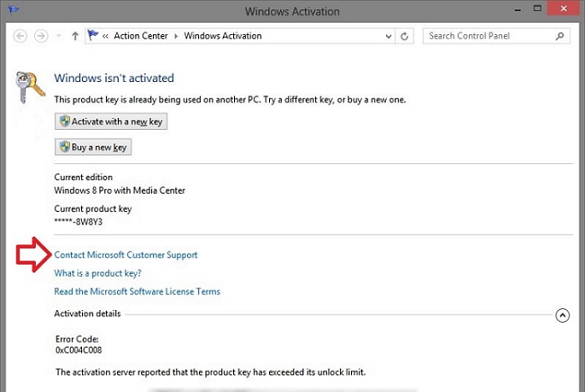This screenshot has height=392, width=585.
Task: Read the Microsoft Software License Terms
Action: [138, 292]
